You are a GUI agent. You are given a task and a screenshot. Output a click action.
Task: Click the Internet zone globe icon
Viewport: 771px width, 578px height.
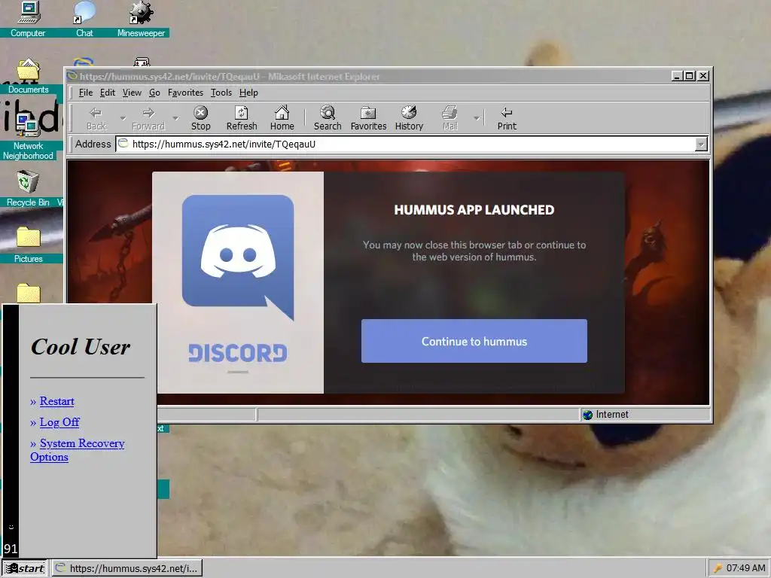pyautogui.click(x=587, y=415)
